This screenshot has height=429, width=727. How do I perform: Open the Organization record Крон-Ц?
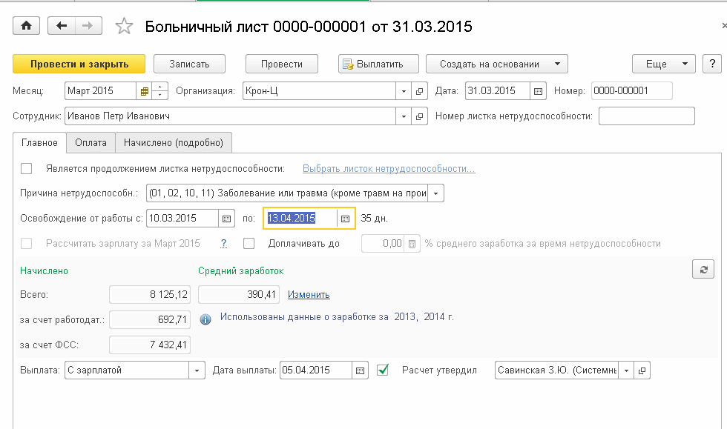(420, 91)
